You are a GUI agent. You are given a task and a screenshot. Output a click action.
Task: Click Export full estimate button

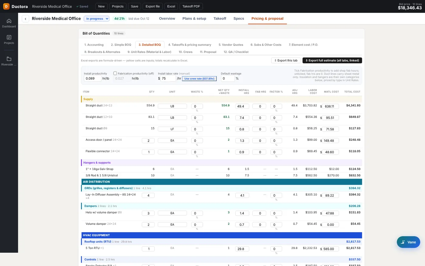click(332, 60)
